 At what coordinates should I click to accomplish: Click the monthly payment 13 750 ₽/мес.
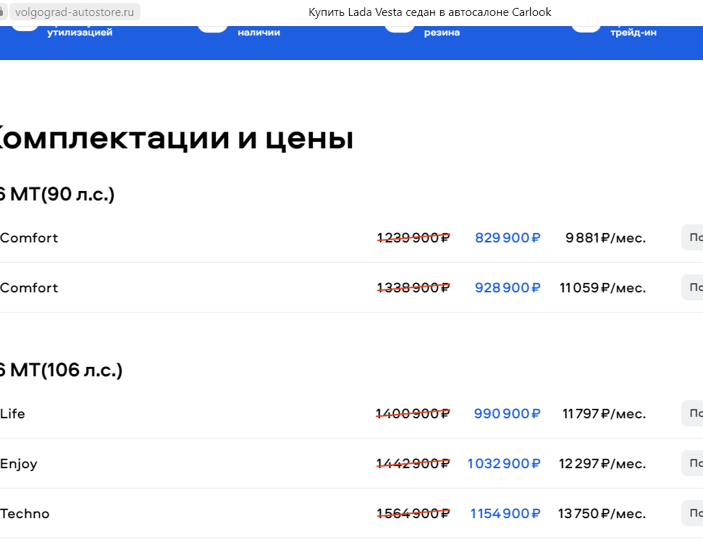(602, 513)
